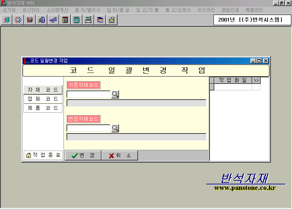Screen dimensions: 292x210
Task: Search 기존자재코드 with magnifier button
Action: (115, 94)
